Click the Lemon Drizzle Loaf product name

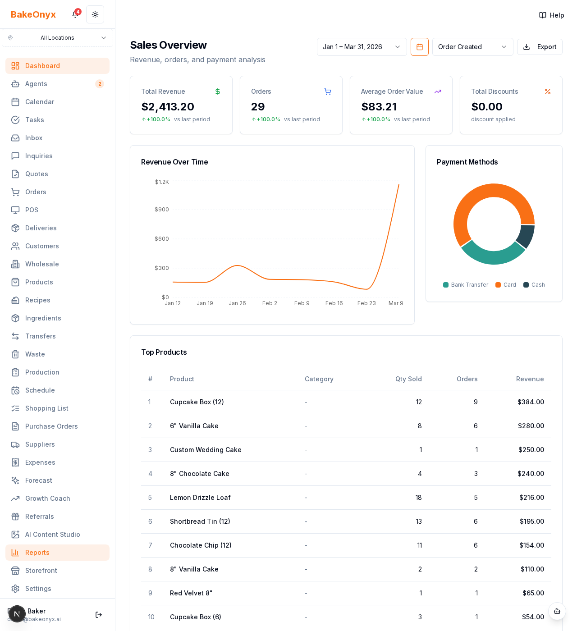[200, 498]
